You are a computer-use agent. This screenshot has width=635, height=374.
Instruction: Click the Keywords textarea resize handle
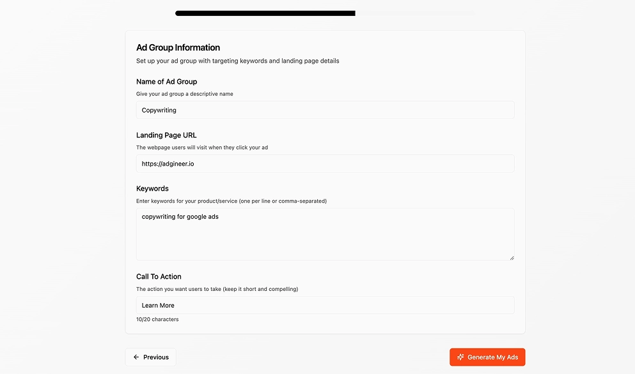point(512,258)
